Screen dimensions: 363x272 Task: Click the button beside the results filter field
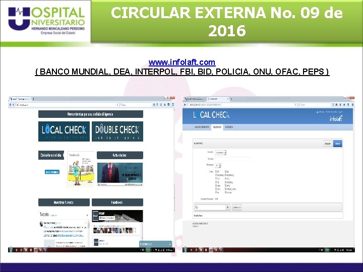pyautogui.click(x=228, y=207)
